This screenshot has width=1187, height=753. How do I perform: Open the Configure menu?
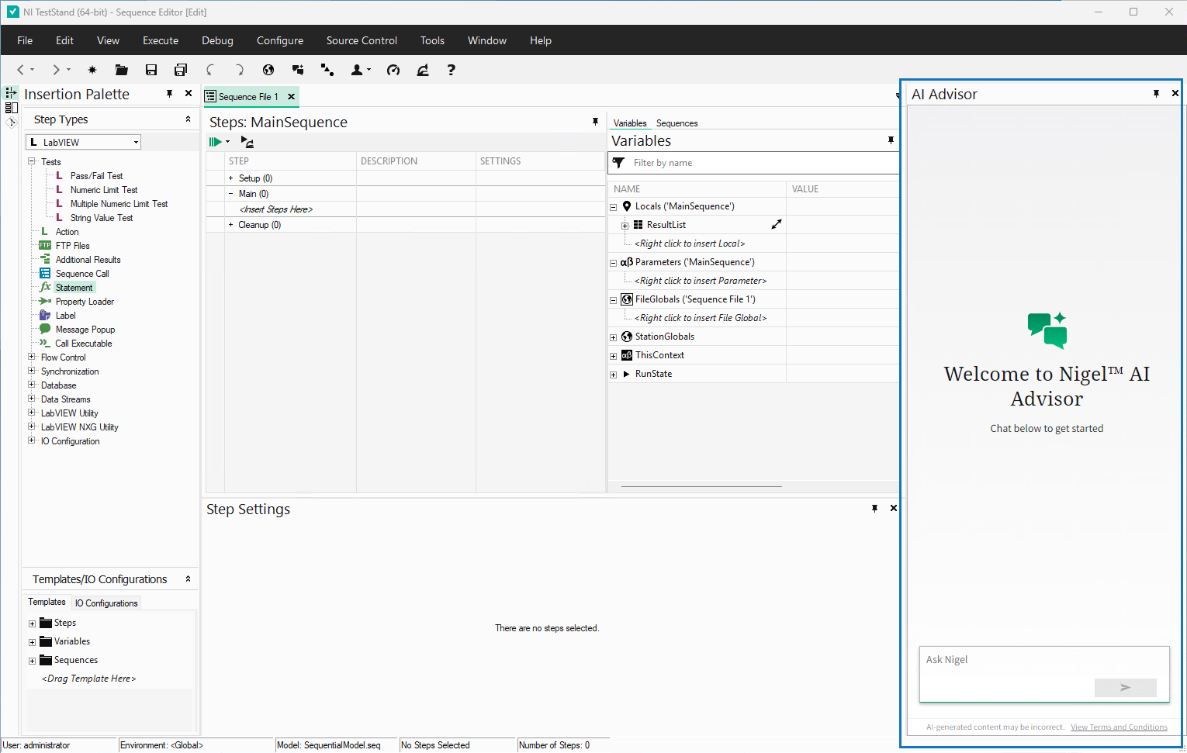click(x=280, y=40)
